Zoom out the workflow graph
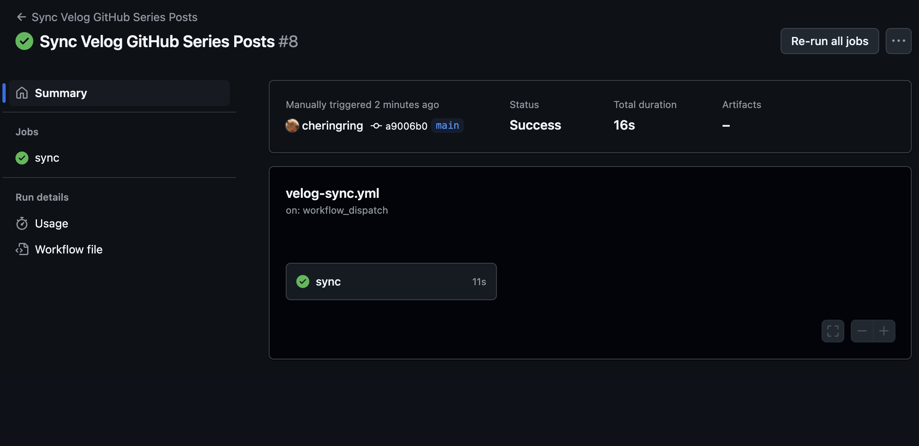 (x=862, y=331)
